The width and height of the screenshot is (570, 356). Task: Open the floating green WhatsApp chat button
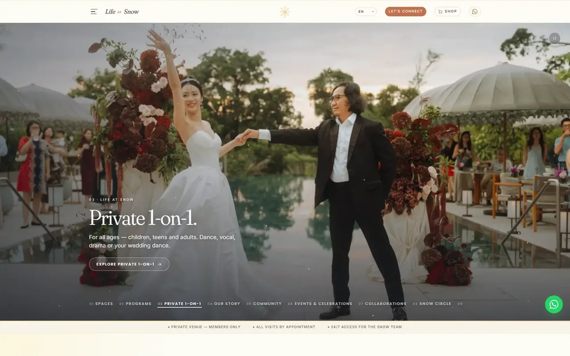click(x=554, y=304)
